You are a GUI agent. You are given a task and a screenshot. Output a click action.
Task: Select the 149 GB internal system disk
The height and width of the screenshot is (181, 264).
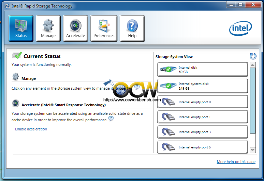coord(203,86)
